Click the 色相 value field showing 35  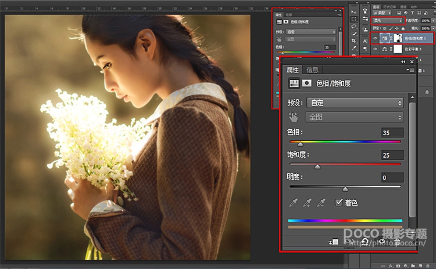point(392,133)
